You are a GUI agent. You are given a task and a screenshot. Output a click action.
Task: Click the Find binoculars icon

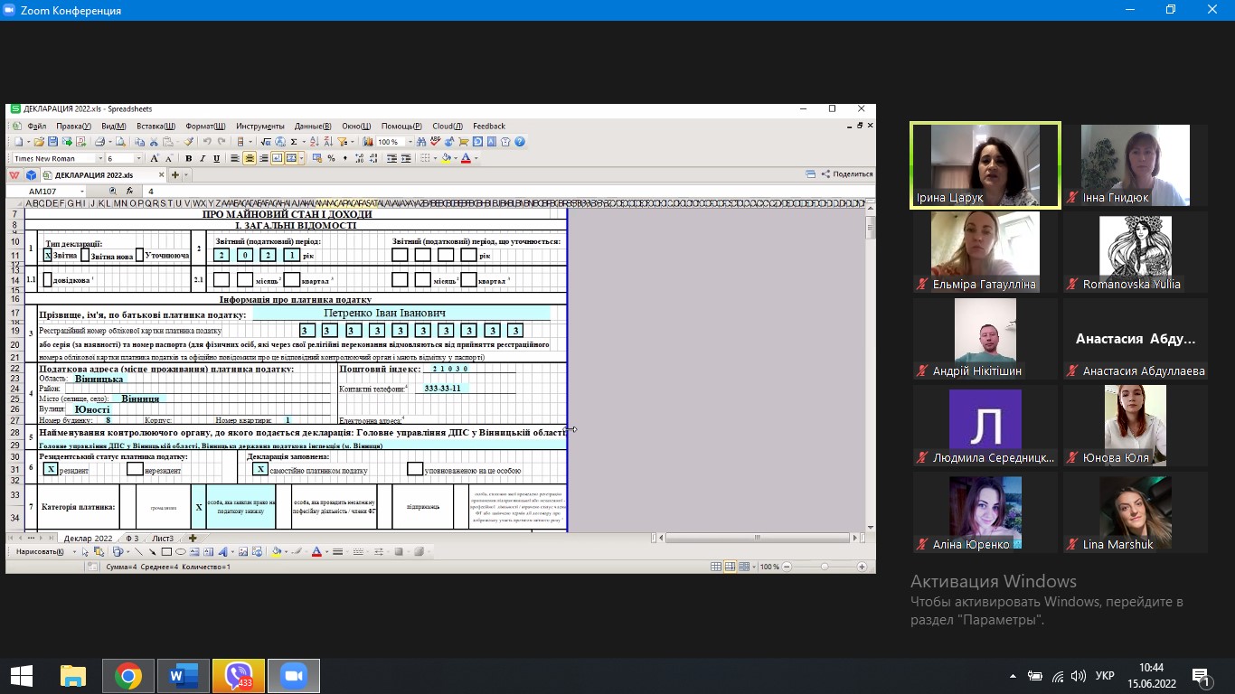pyautogui.click(x=421, y=142)
